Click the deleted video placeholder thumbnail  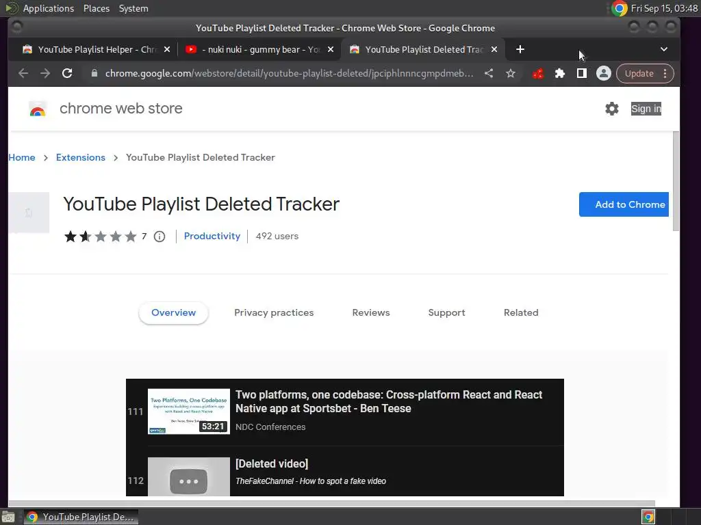(x=189, y=476)
